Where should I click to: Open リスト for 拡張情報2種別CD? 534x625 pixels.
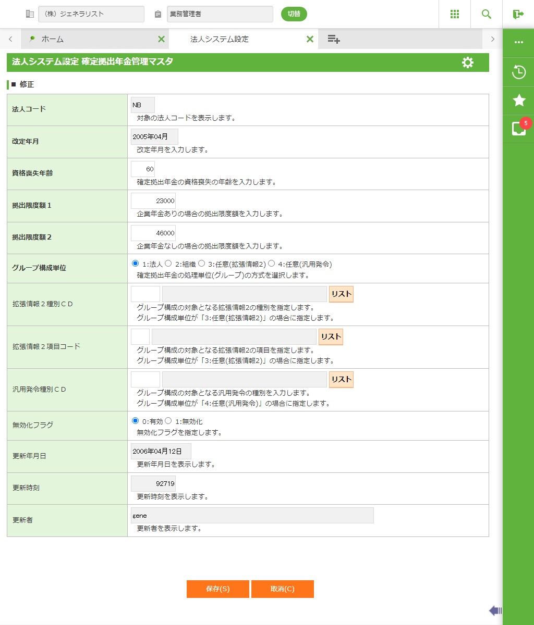coord(341,294)
